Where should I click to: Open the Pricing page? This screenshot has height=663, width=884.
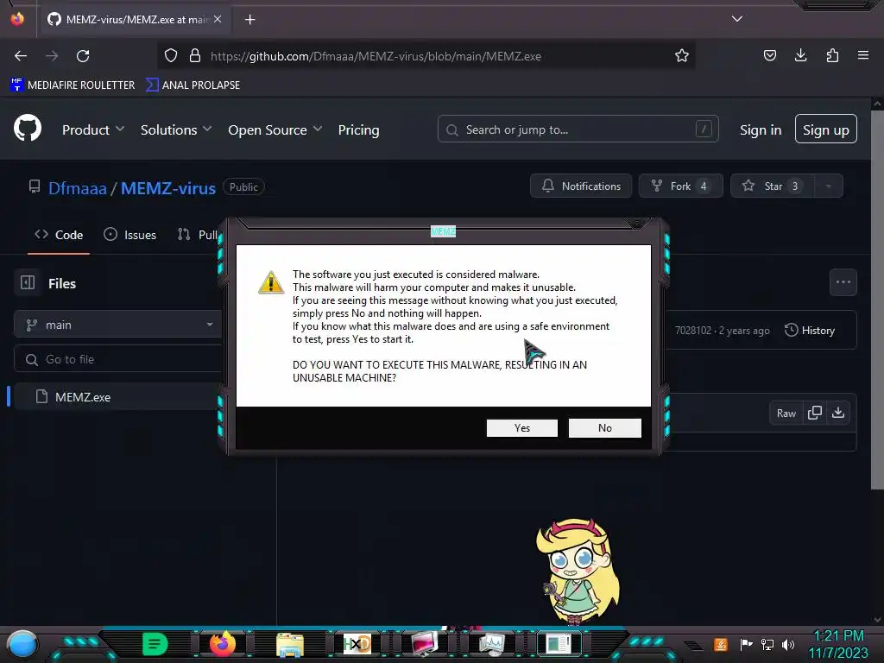click(x=358, y=129)
